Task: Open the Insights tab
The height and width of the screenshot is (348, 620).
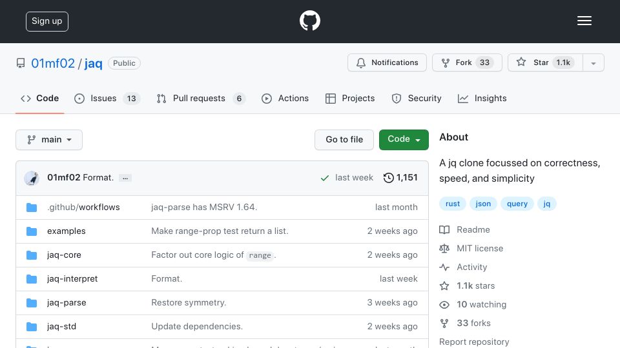Action: point(482,98)
